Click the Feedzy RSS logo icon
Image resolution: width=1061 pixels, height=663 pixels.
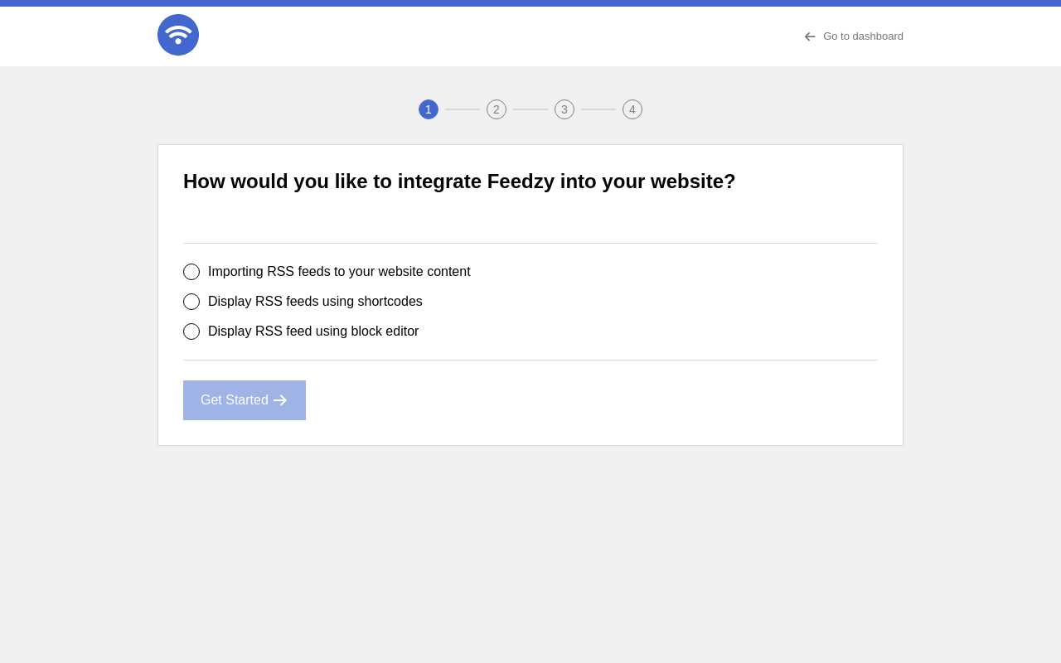pyautogui.click(x=178, y=35)
